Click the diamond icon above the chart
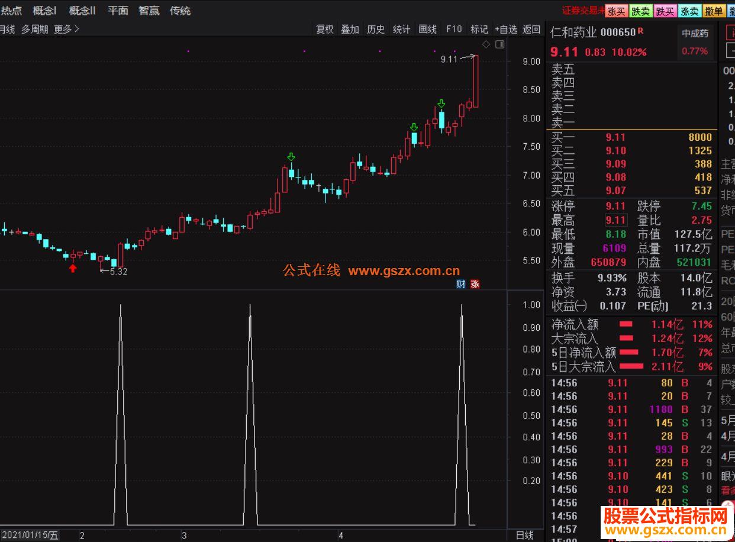Screen dimensions: 735x542 tap(486, 44)
